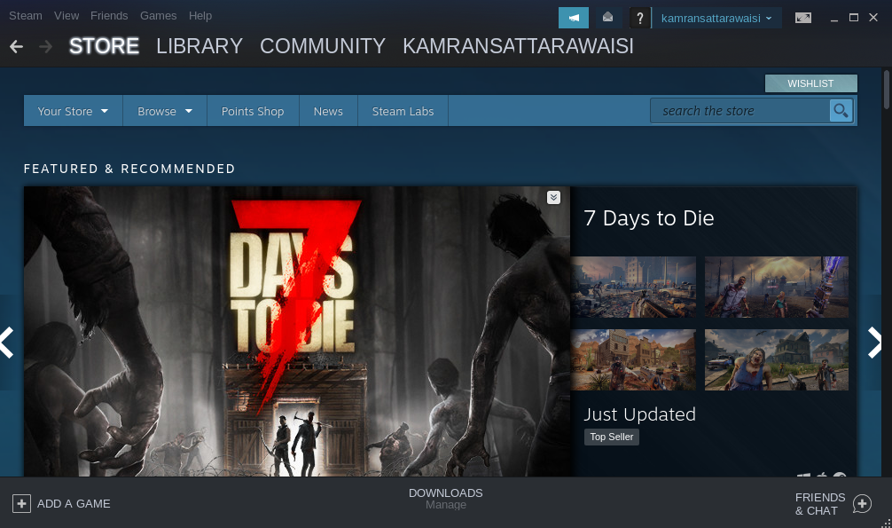892x528 pixels.
Task: Click the FEATURED & RECOMMENDED heading
Action: pyautogui.click(x=129, y=169)
